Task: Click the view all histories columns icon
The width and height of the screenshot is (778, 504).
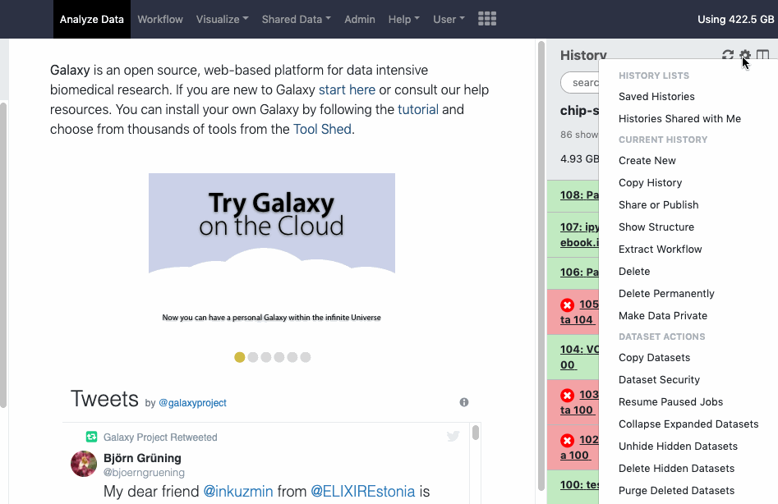Action: [x=763, y=56]
